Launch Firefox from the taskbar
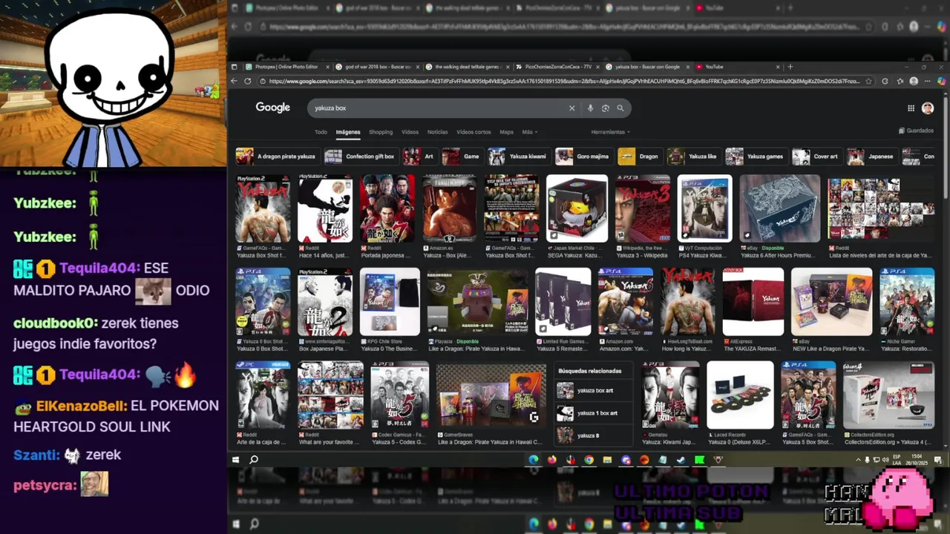This screenshot has width=950, height=534. point(551,460)
